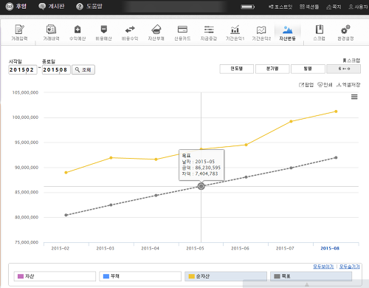
Task: Click the 2015-08 x-axis label
Action: 330,248
